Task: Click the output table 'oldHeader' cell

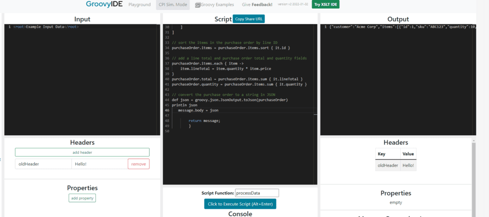Action: [x=388, y=165]
